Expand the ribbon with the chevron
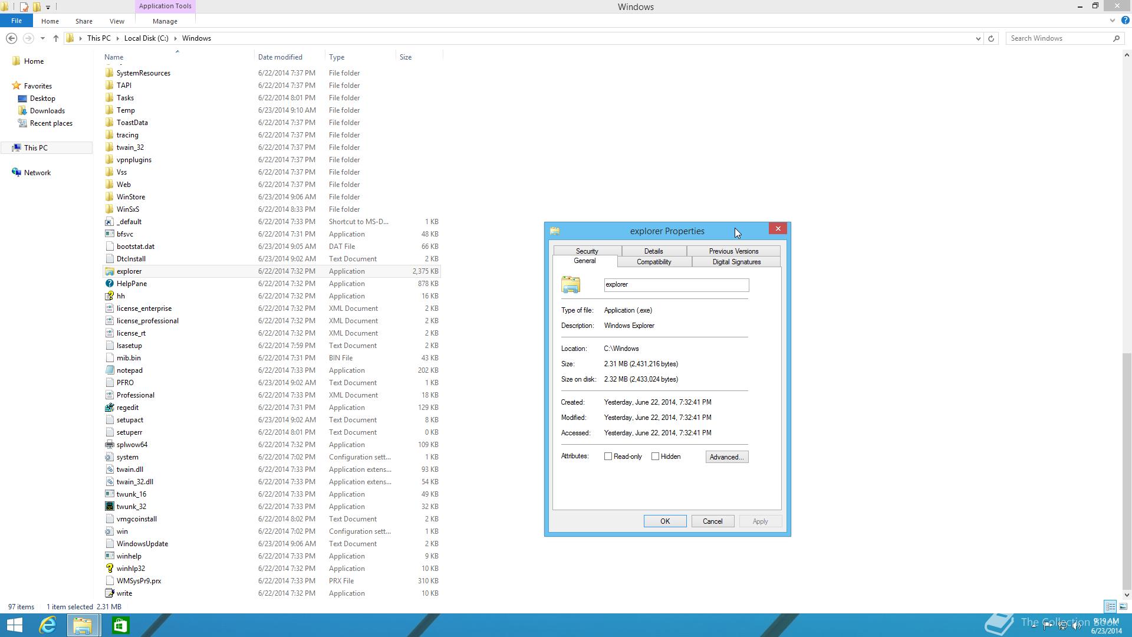The width and height of the screenshot is (1132, 637). pos(1113,21)
